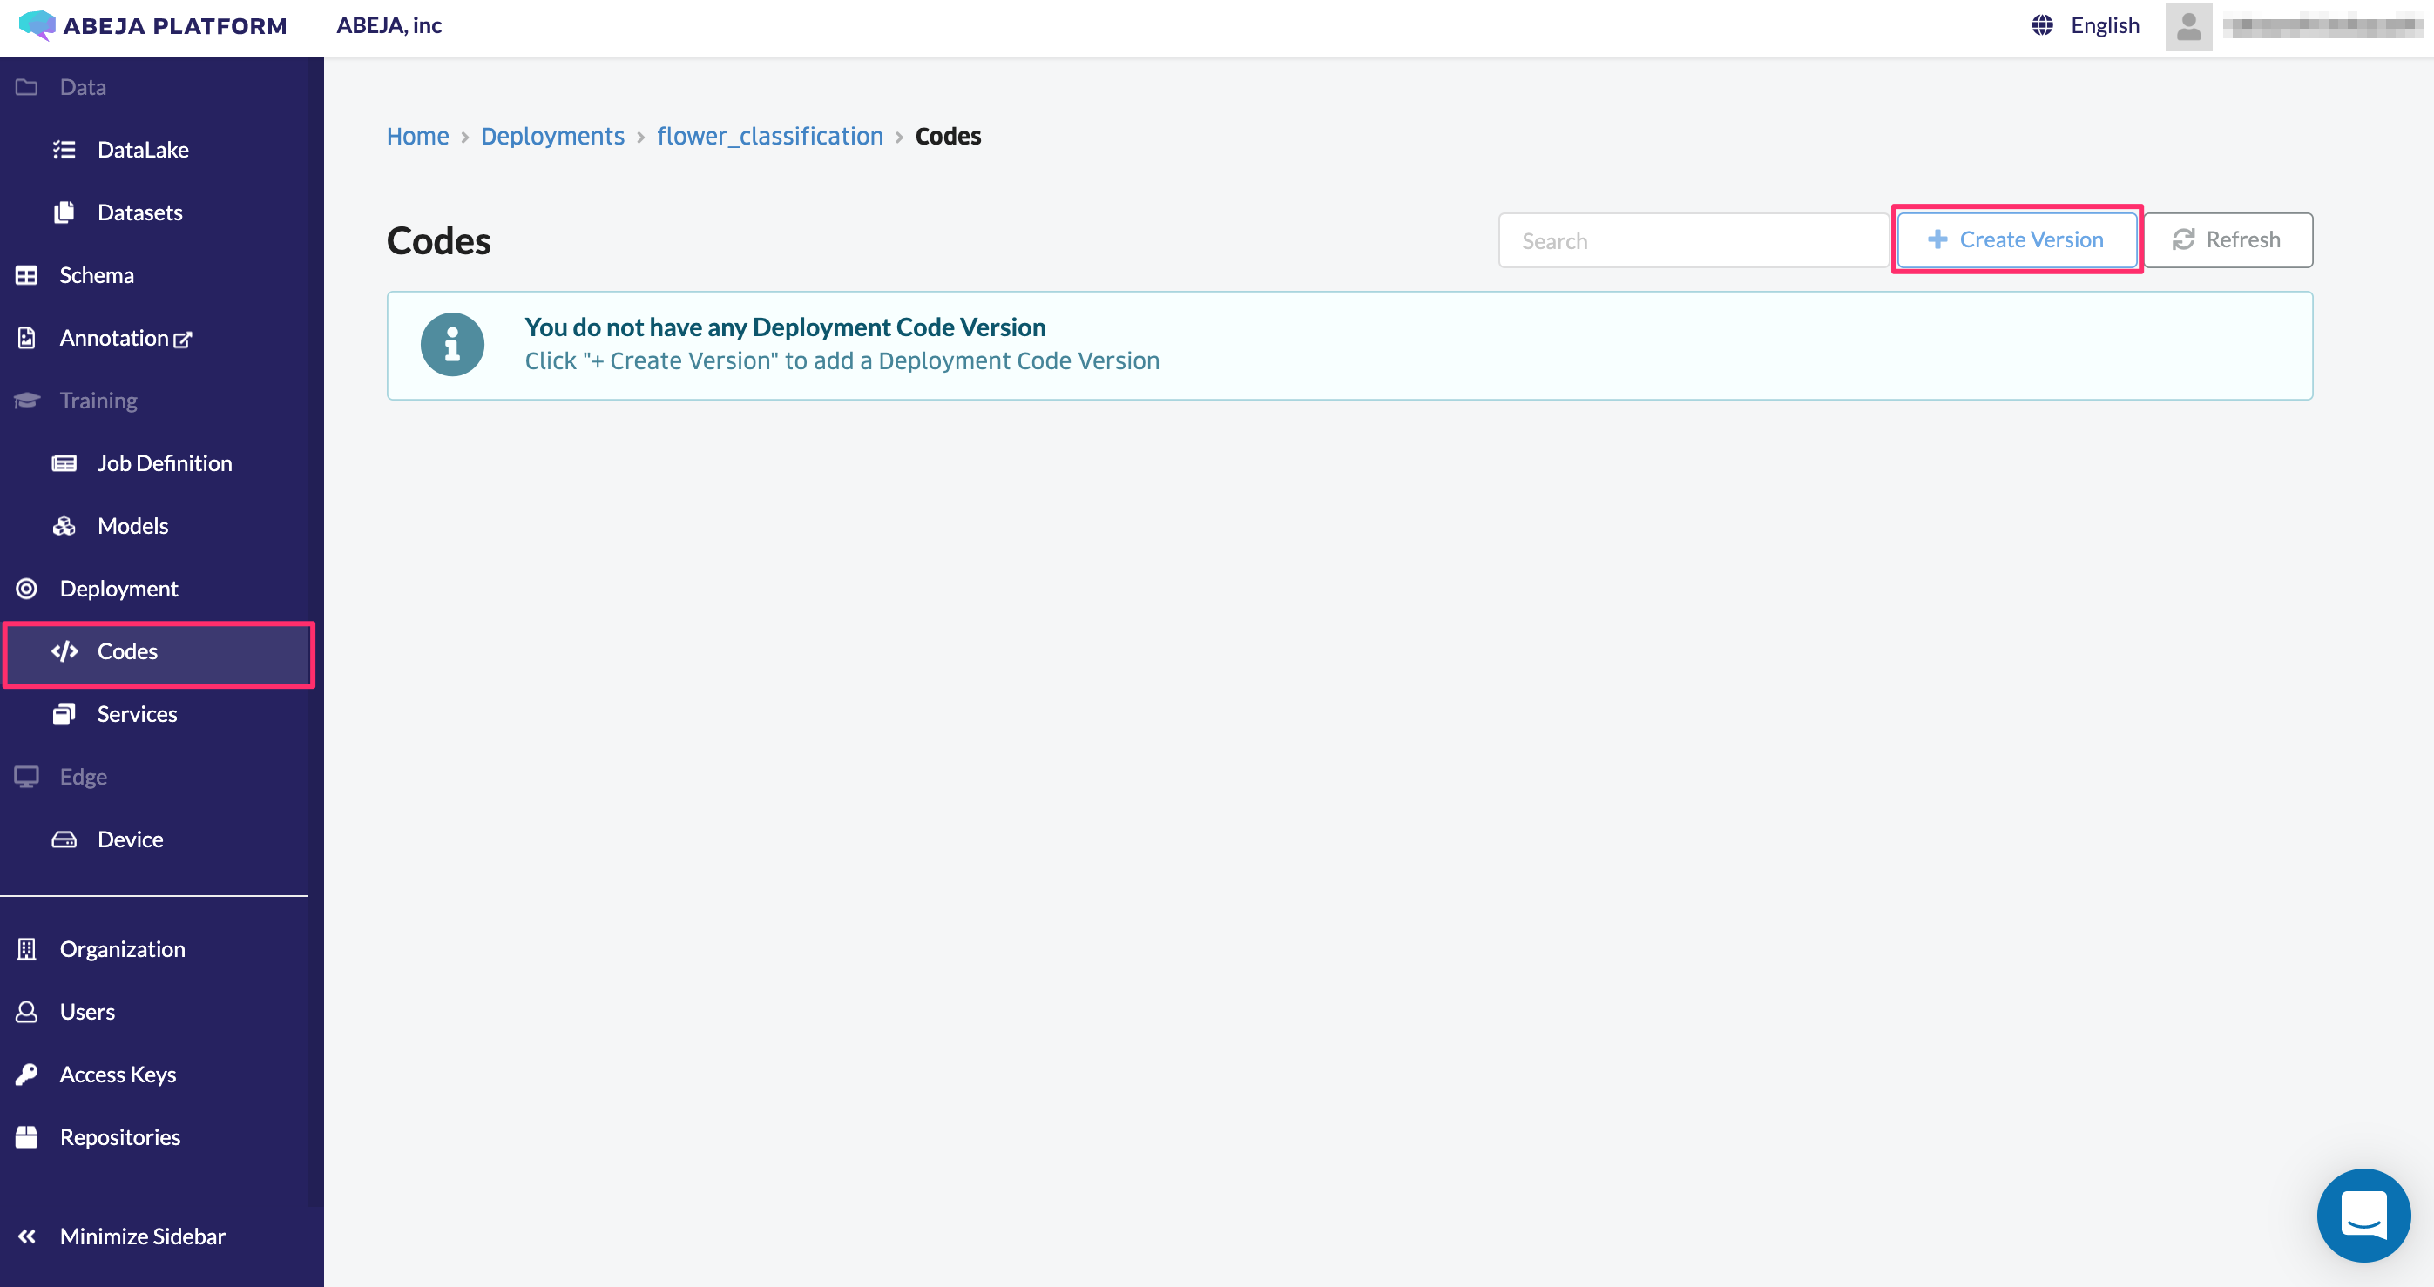Screen dimensions: 2434x1287
Task: Click the Services windows icon
Action: tap(64, 714)
